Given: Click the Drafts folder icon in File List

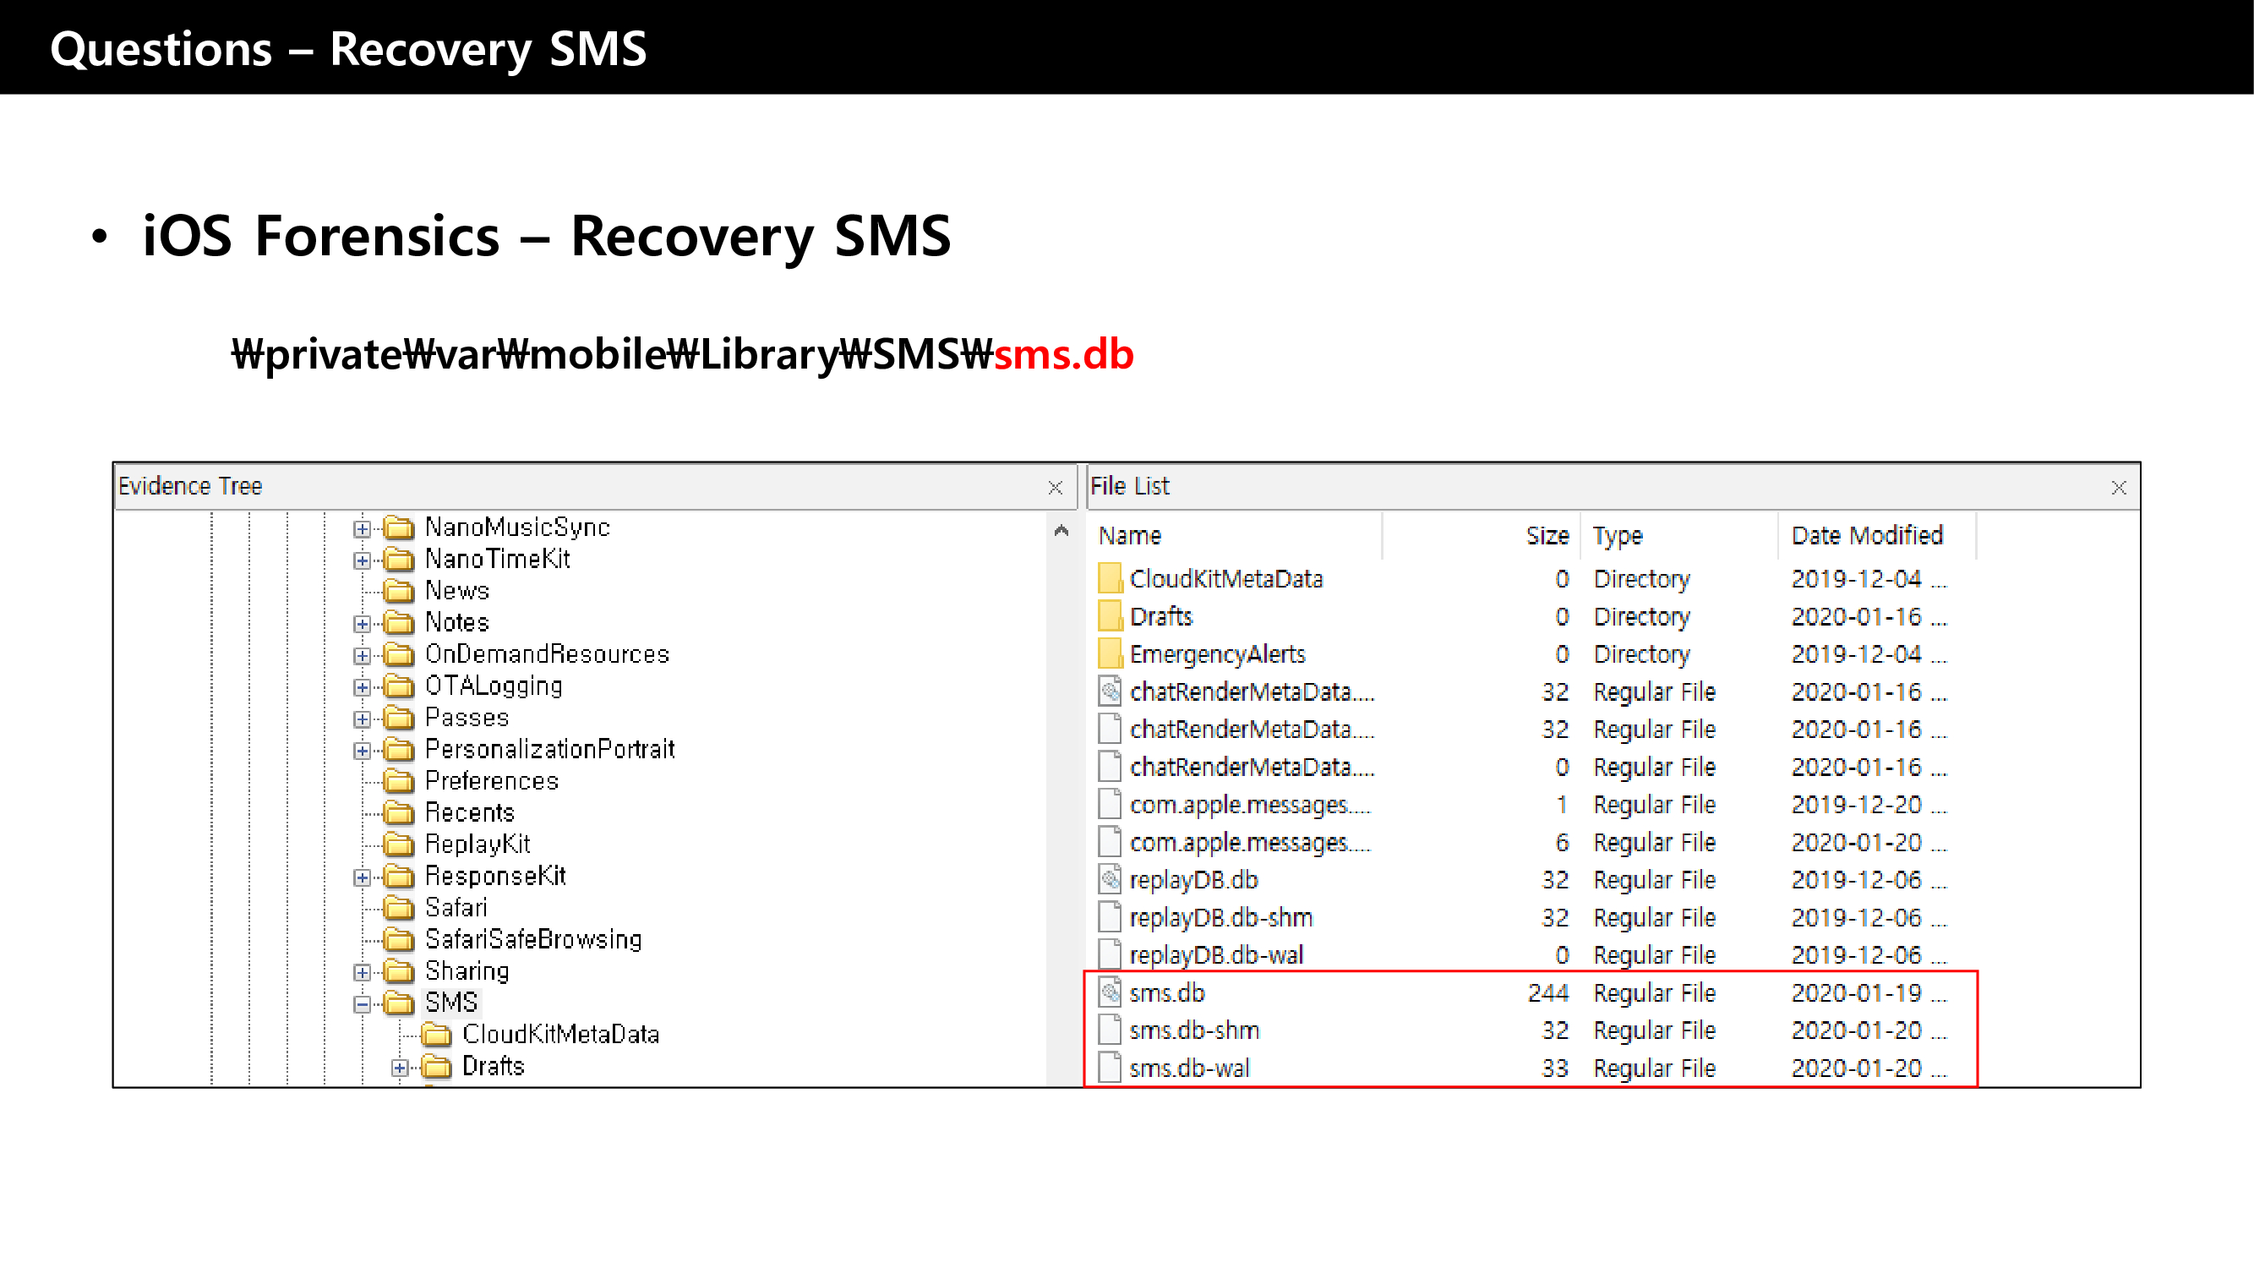Looking at the screenshot, I should tap(1110, 616).
